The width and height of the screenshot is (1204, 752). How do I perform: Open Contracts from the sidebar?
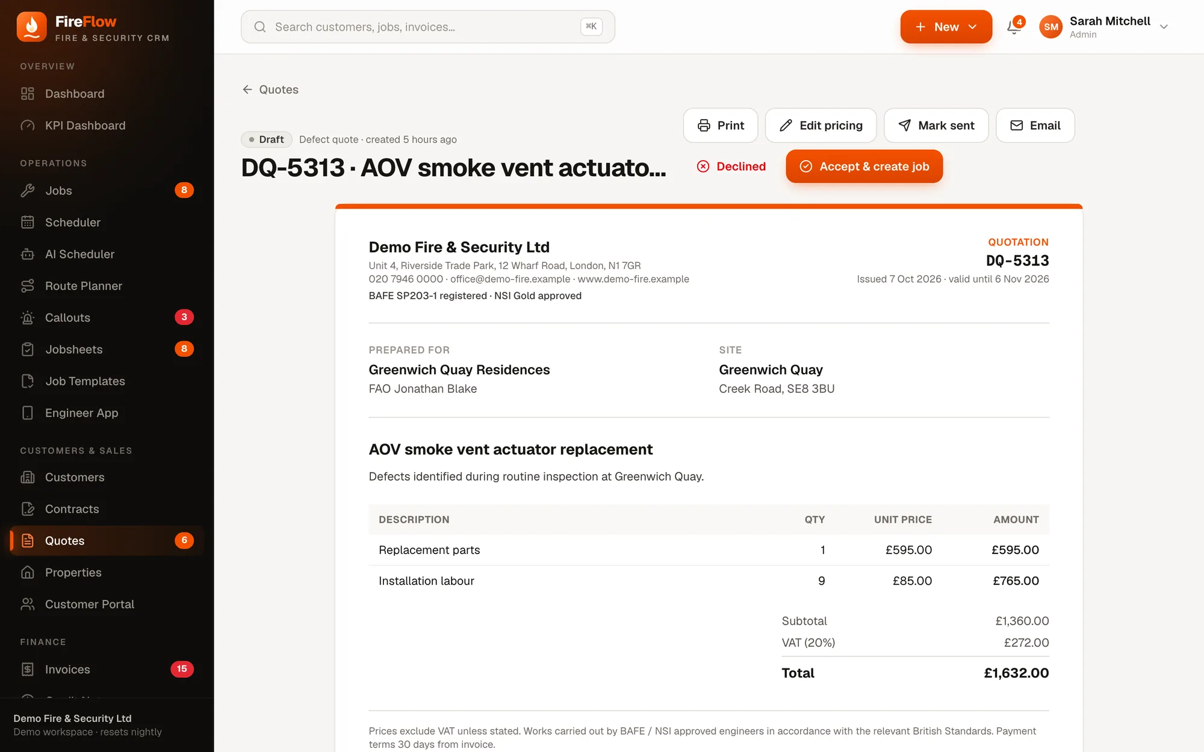coord(107,510)
